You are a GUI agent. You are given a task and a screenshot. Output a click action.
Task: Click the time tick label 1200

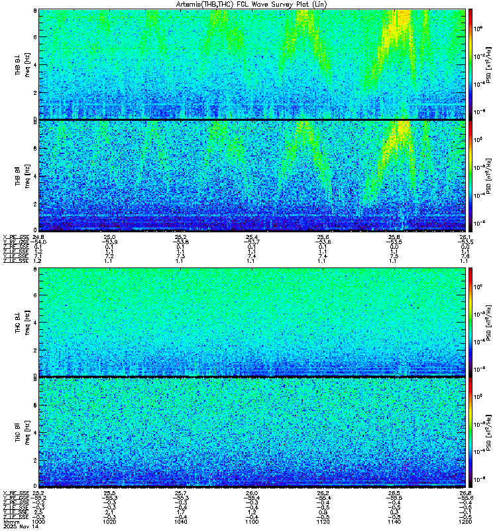click(x=465, y=522)
